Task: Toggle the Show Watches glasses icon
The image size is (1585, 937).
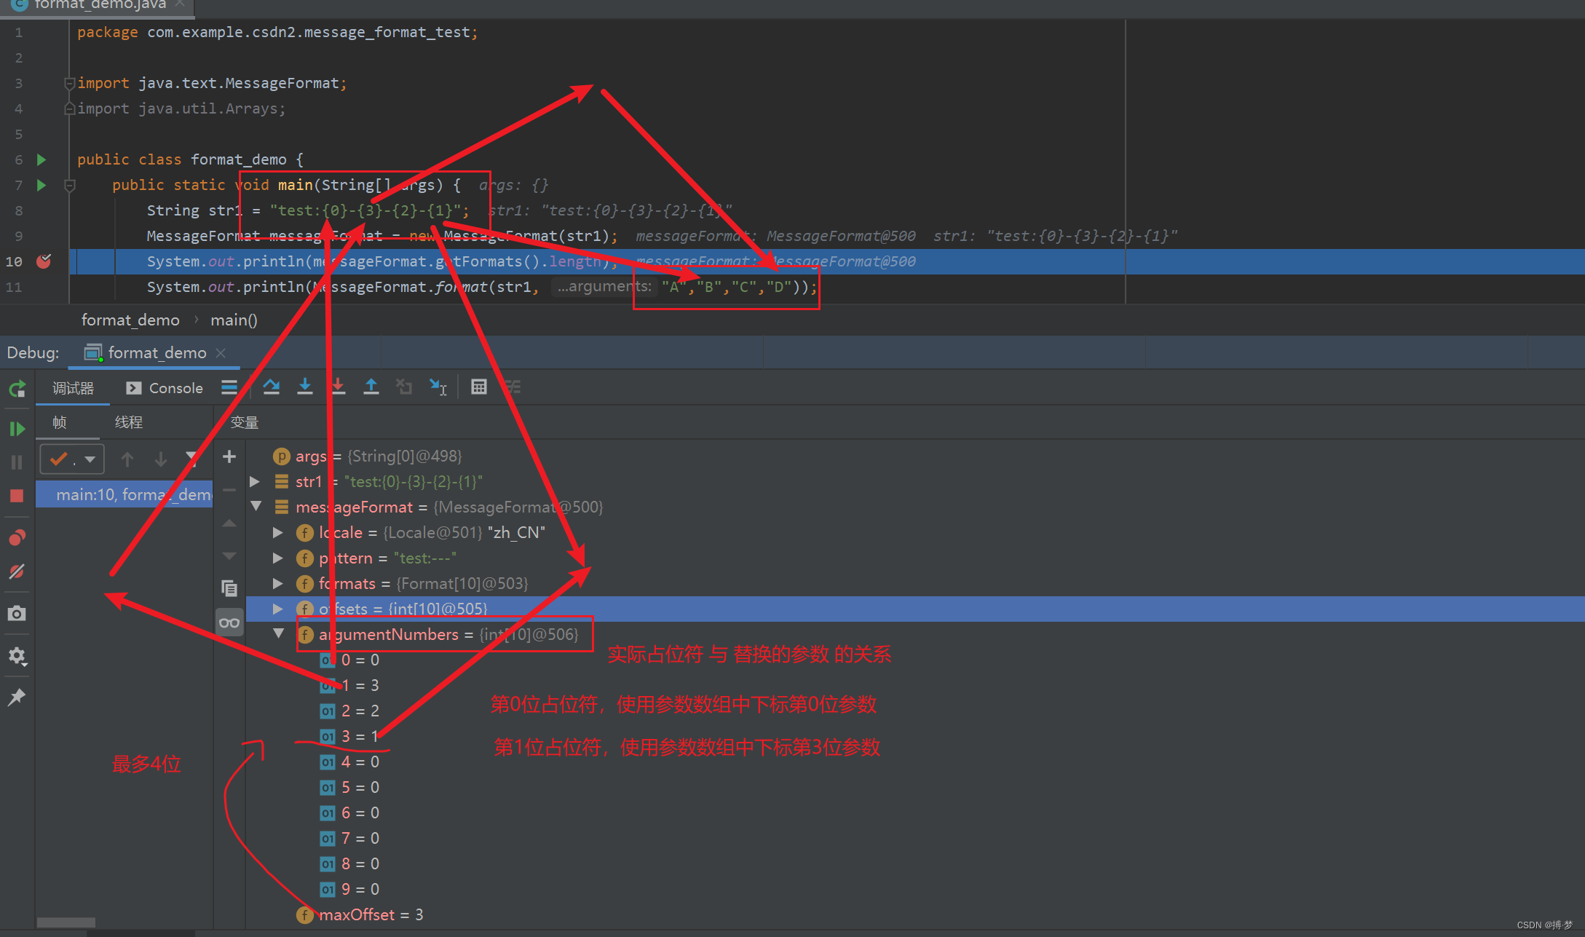Action: [229, 622]
